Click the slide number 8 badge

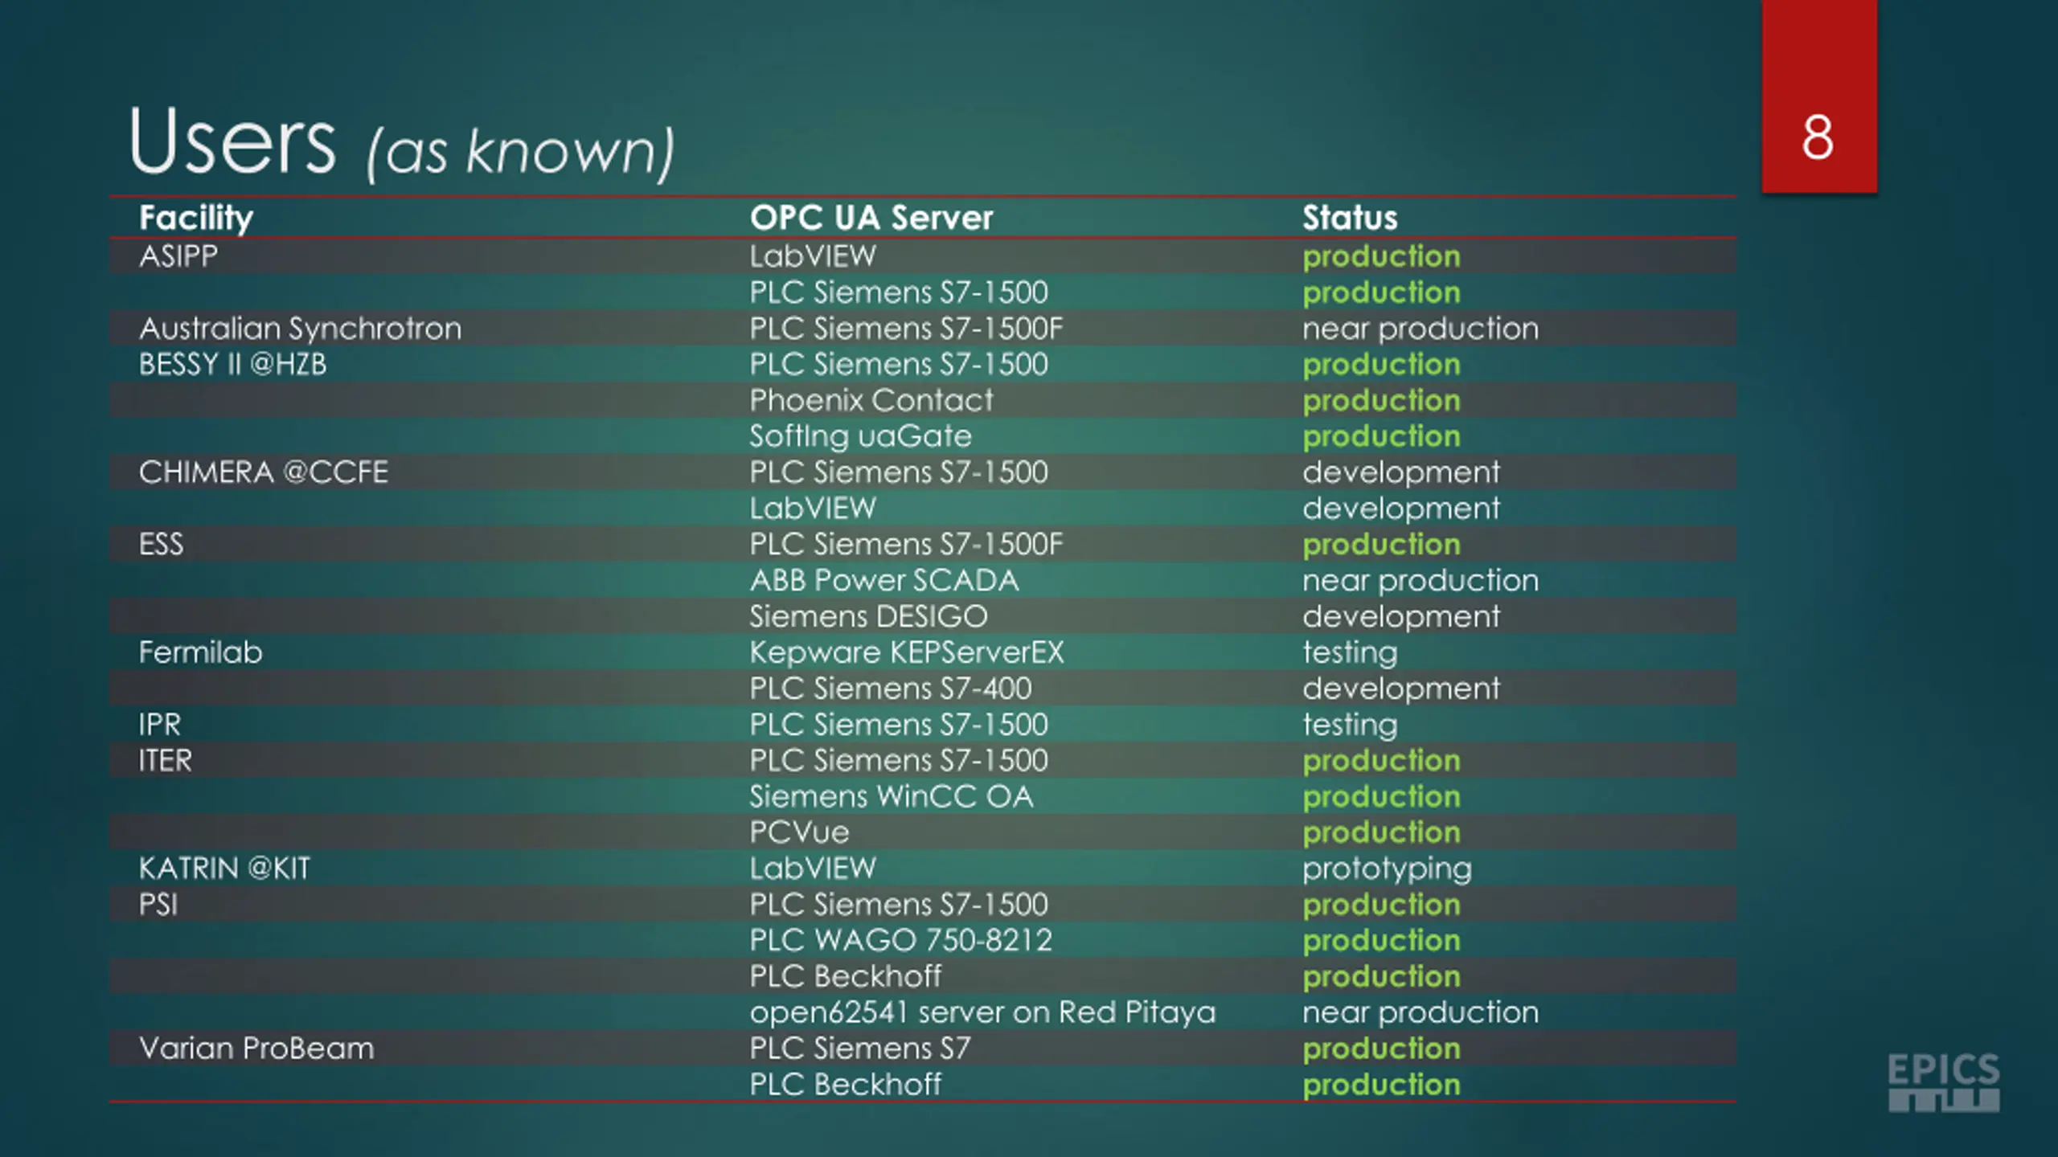pos(1818,96)
